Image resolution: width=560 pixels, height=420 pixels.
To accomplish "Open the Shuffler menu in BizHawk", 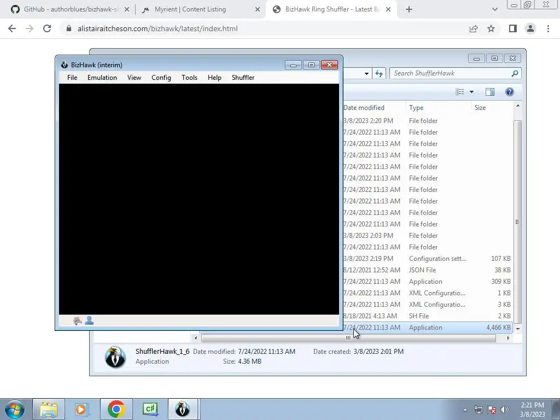I will [x=243, y=78].
